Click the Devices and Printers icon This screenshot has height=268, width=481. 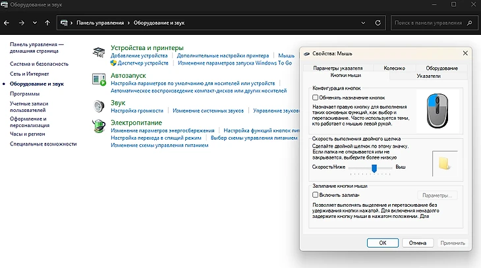[99, 51]
